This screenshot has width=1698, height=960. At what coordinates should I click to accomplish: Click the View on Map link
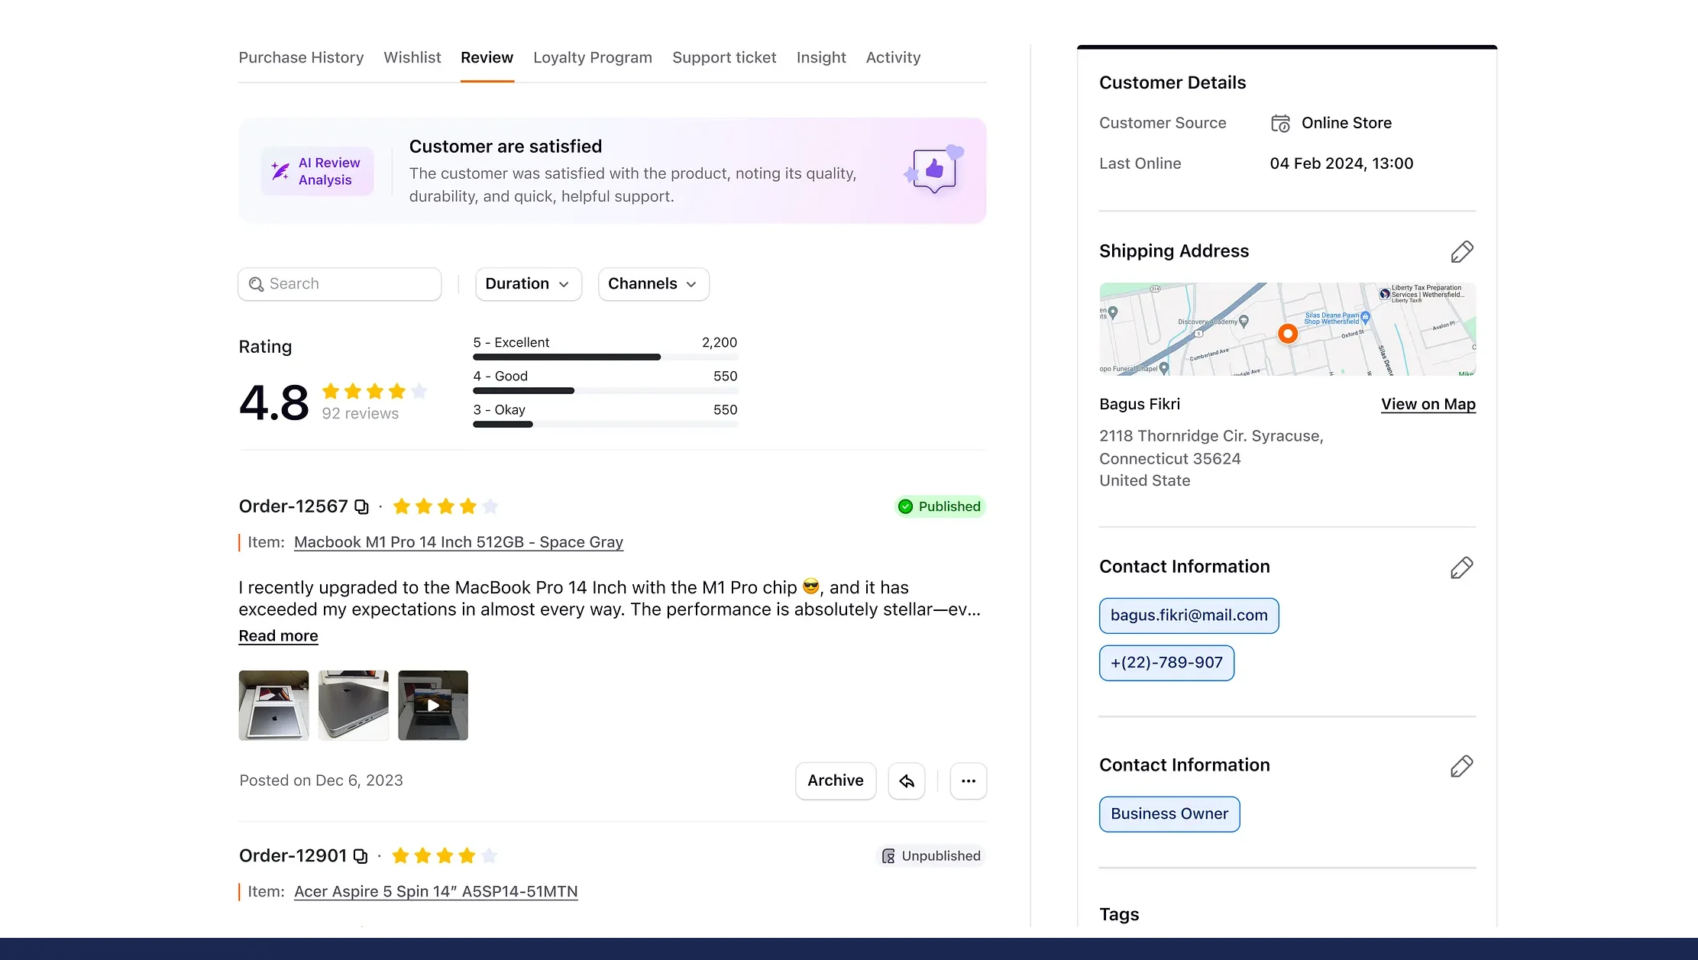(x=1428, y=404)
